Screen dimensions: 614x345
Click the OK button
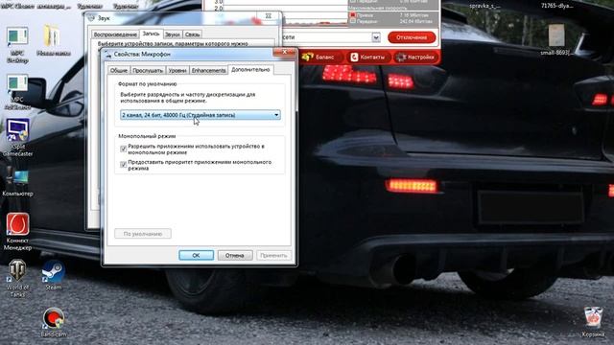(196, 255)
